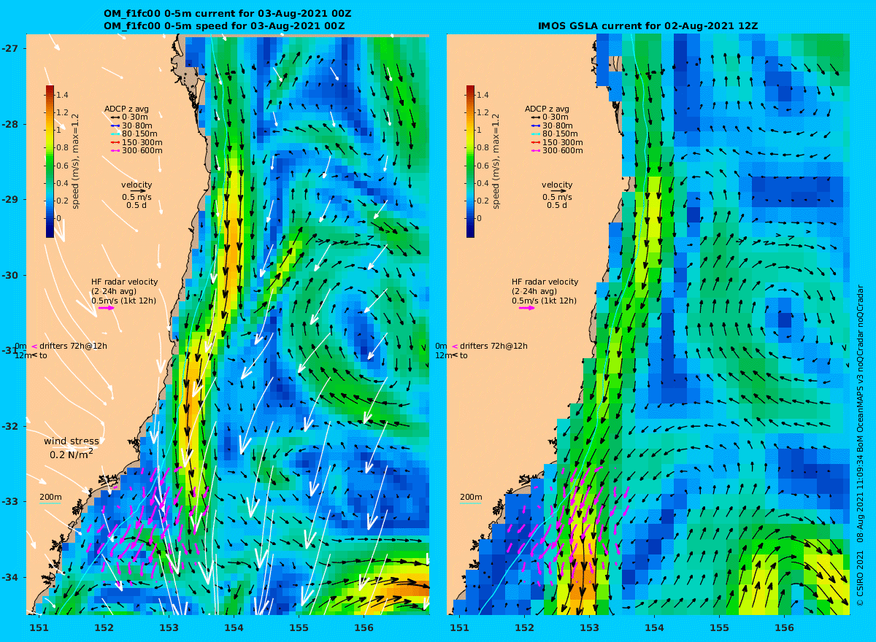The height and width of the screenshot is (642, 876).
Task: Click '0.5 m/s' under velocity in IMOS GSLA panel
Action: pyautogui.click(x=558, y=197)
